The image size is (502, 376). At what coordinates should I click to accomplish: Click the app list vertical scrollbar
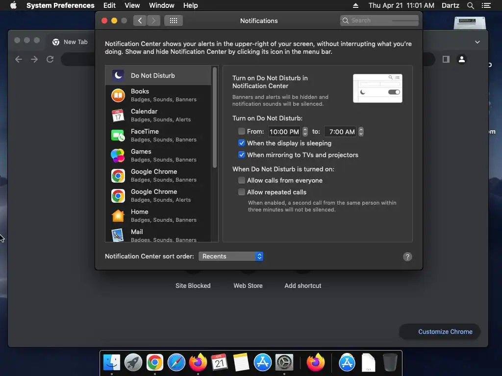215,117
